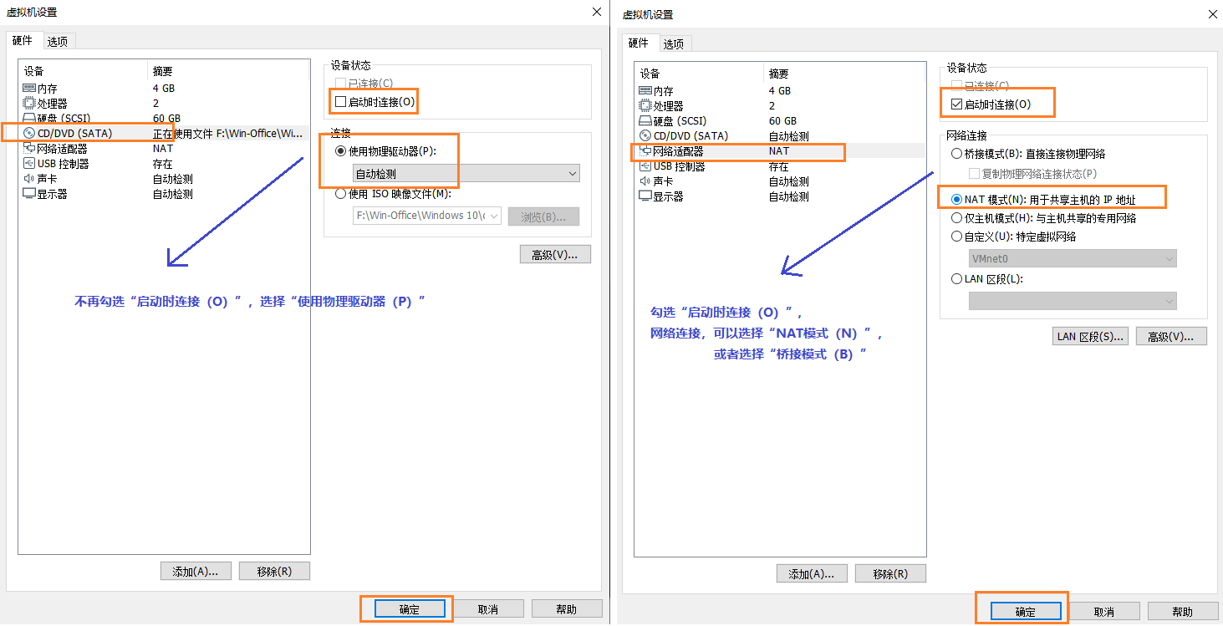The height and width of the screenshot is (626, 1223).
Task: Uncheck 启动时连接(O) in right window
Action: pos(956,104)
